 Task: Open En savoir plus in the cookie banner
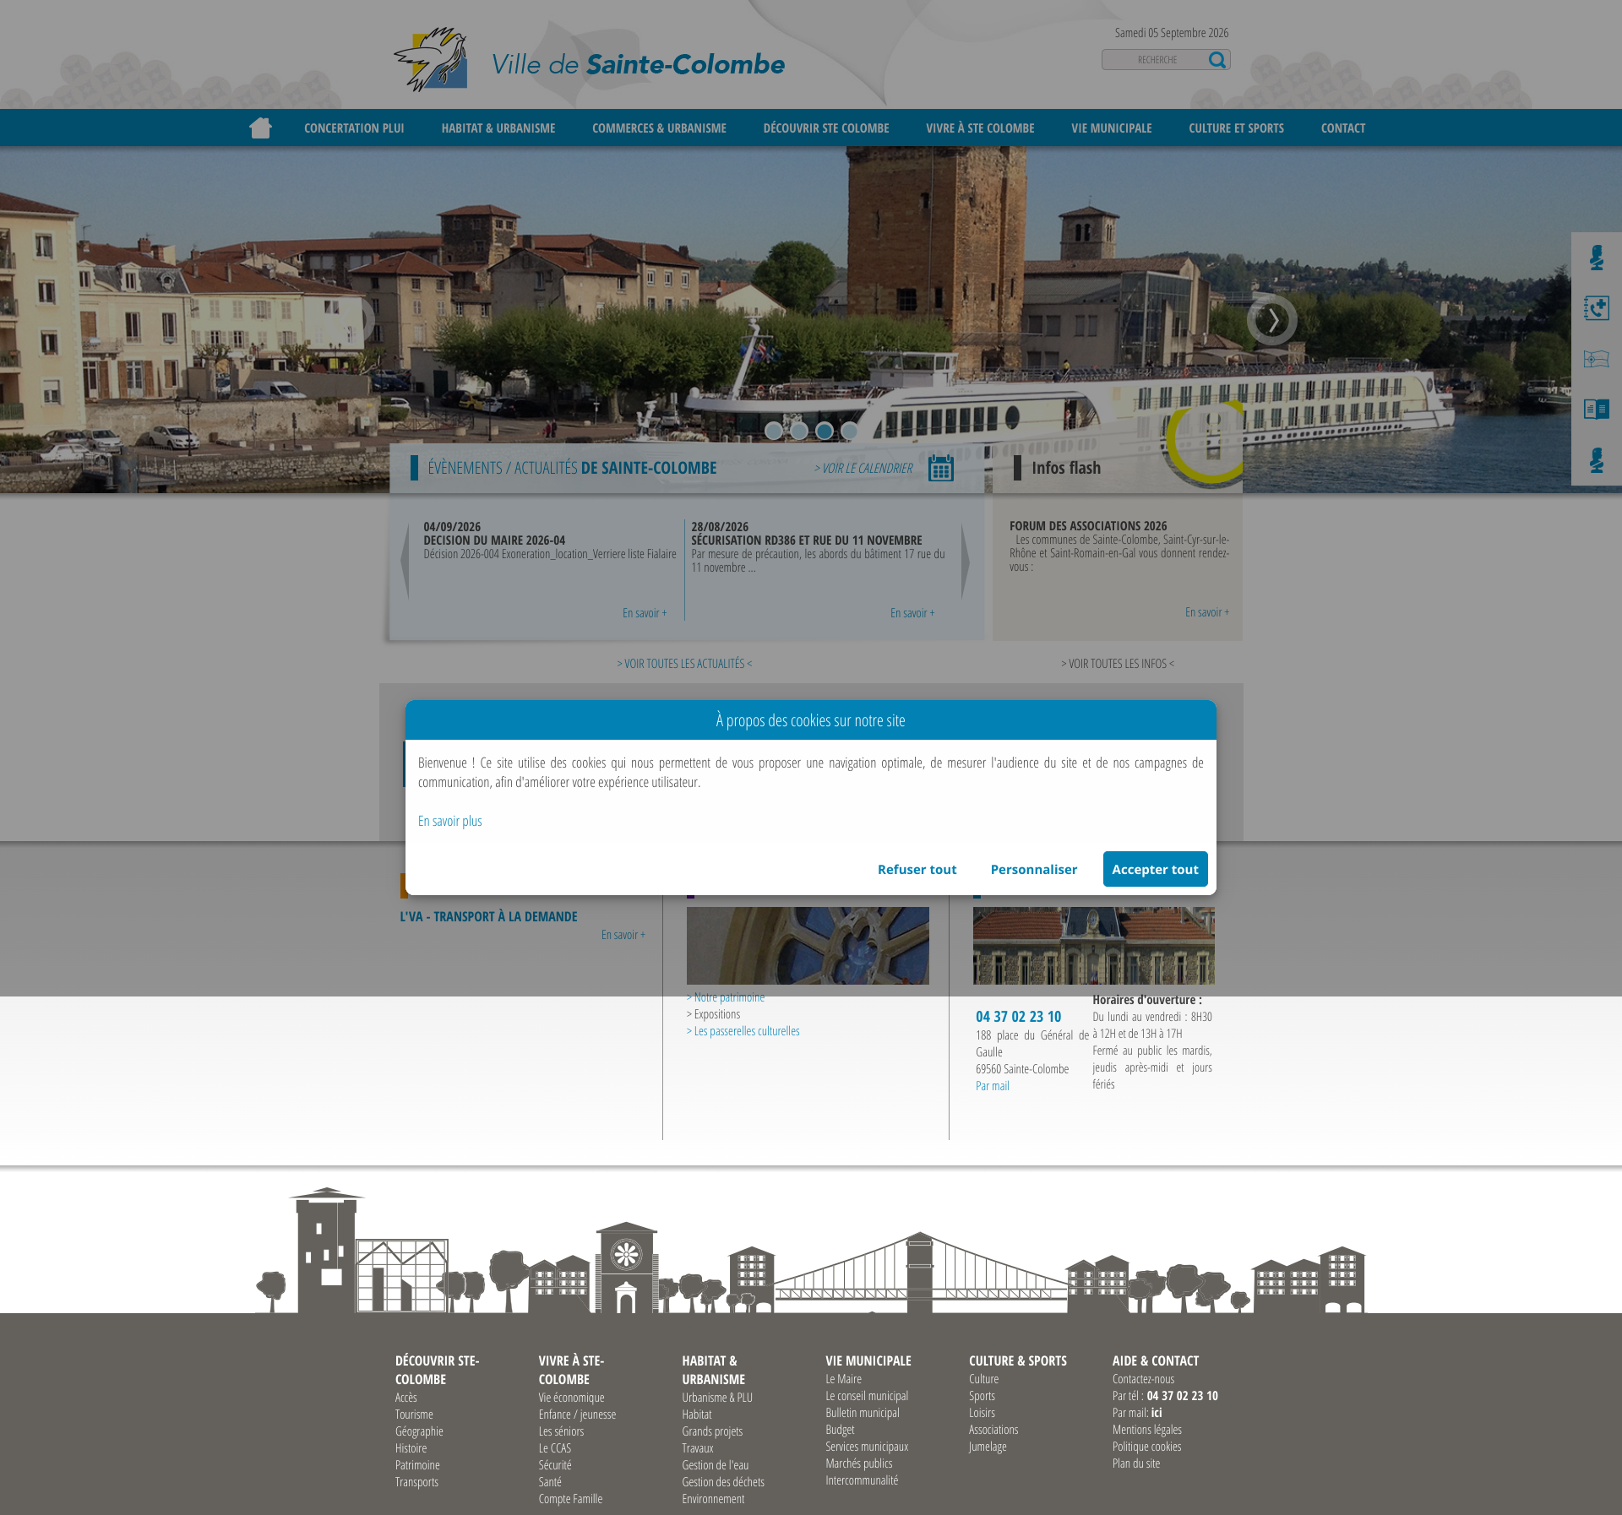[450, 821]
